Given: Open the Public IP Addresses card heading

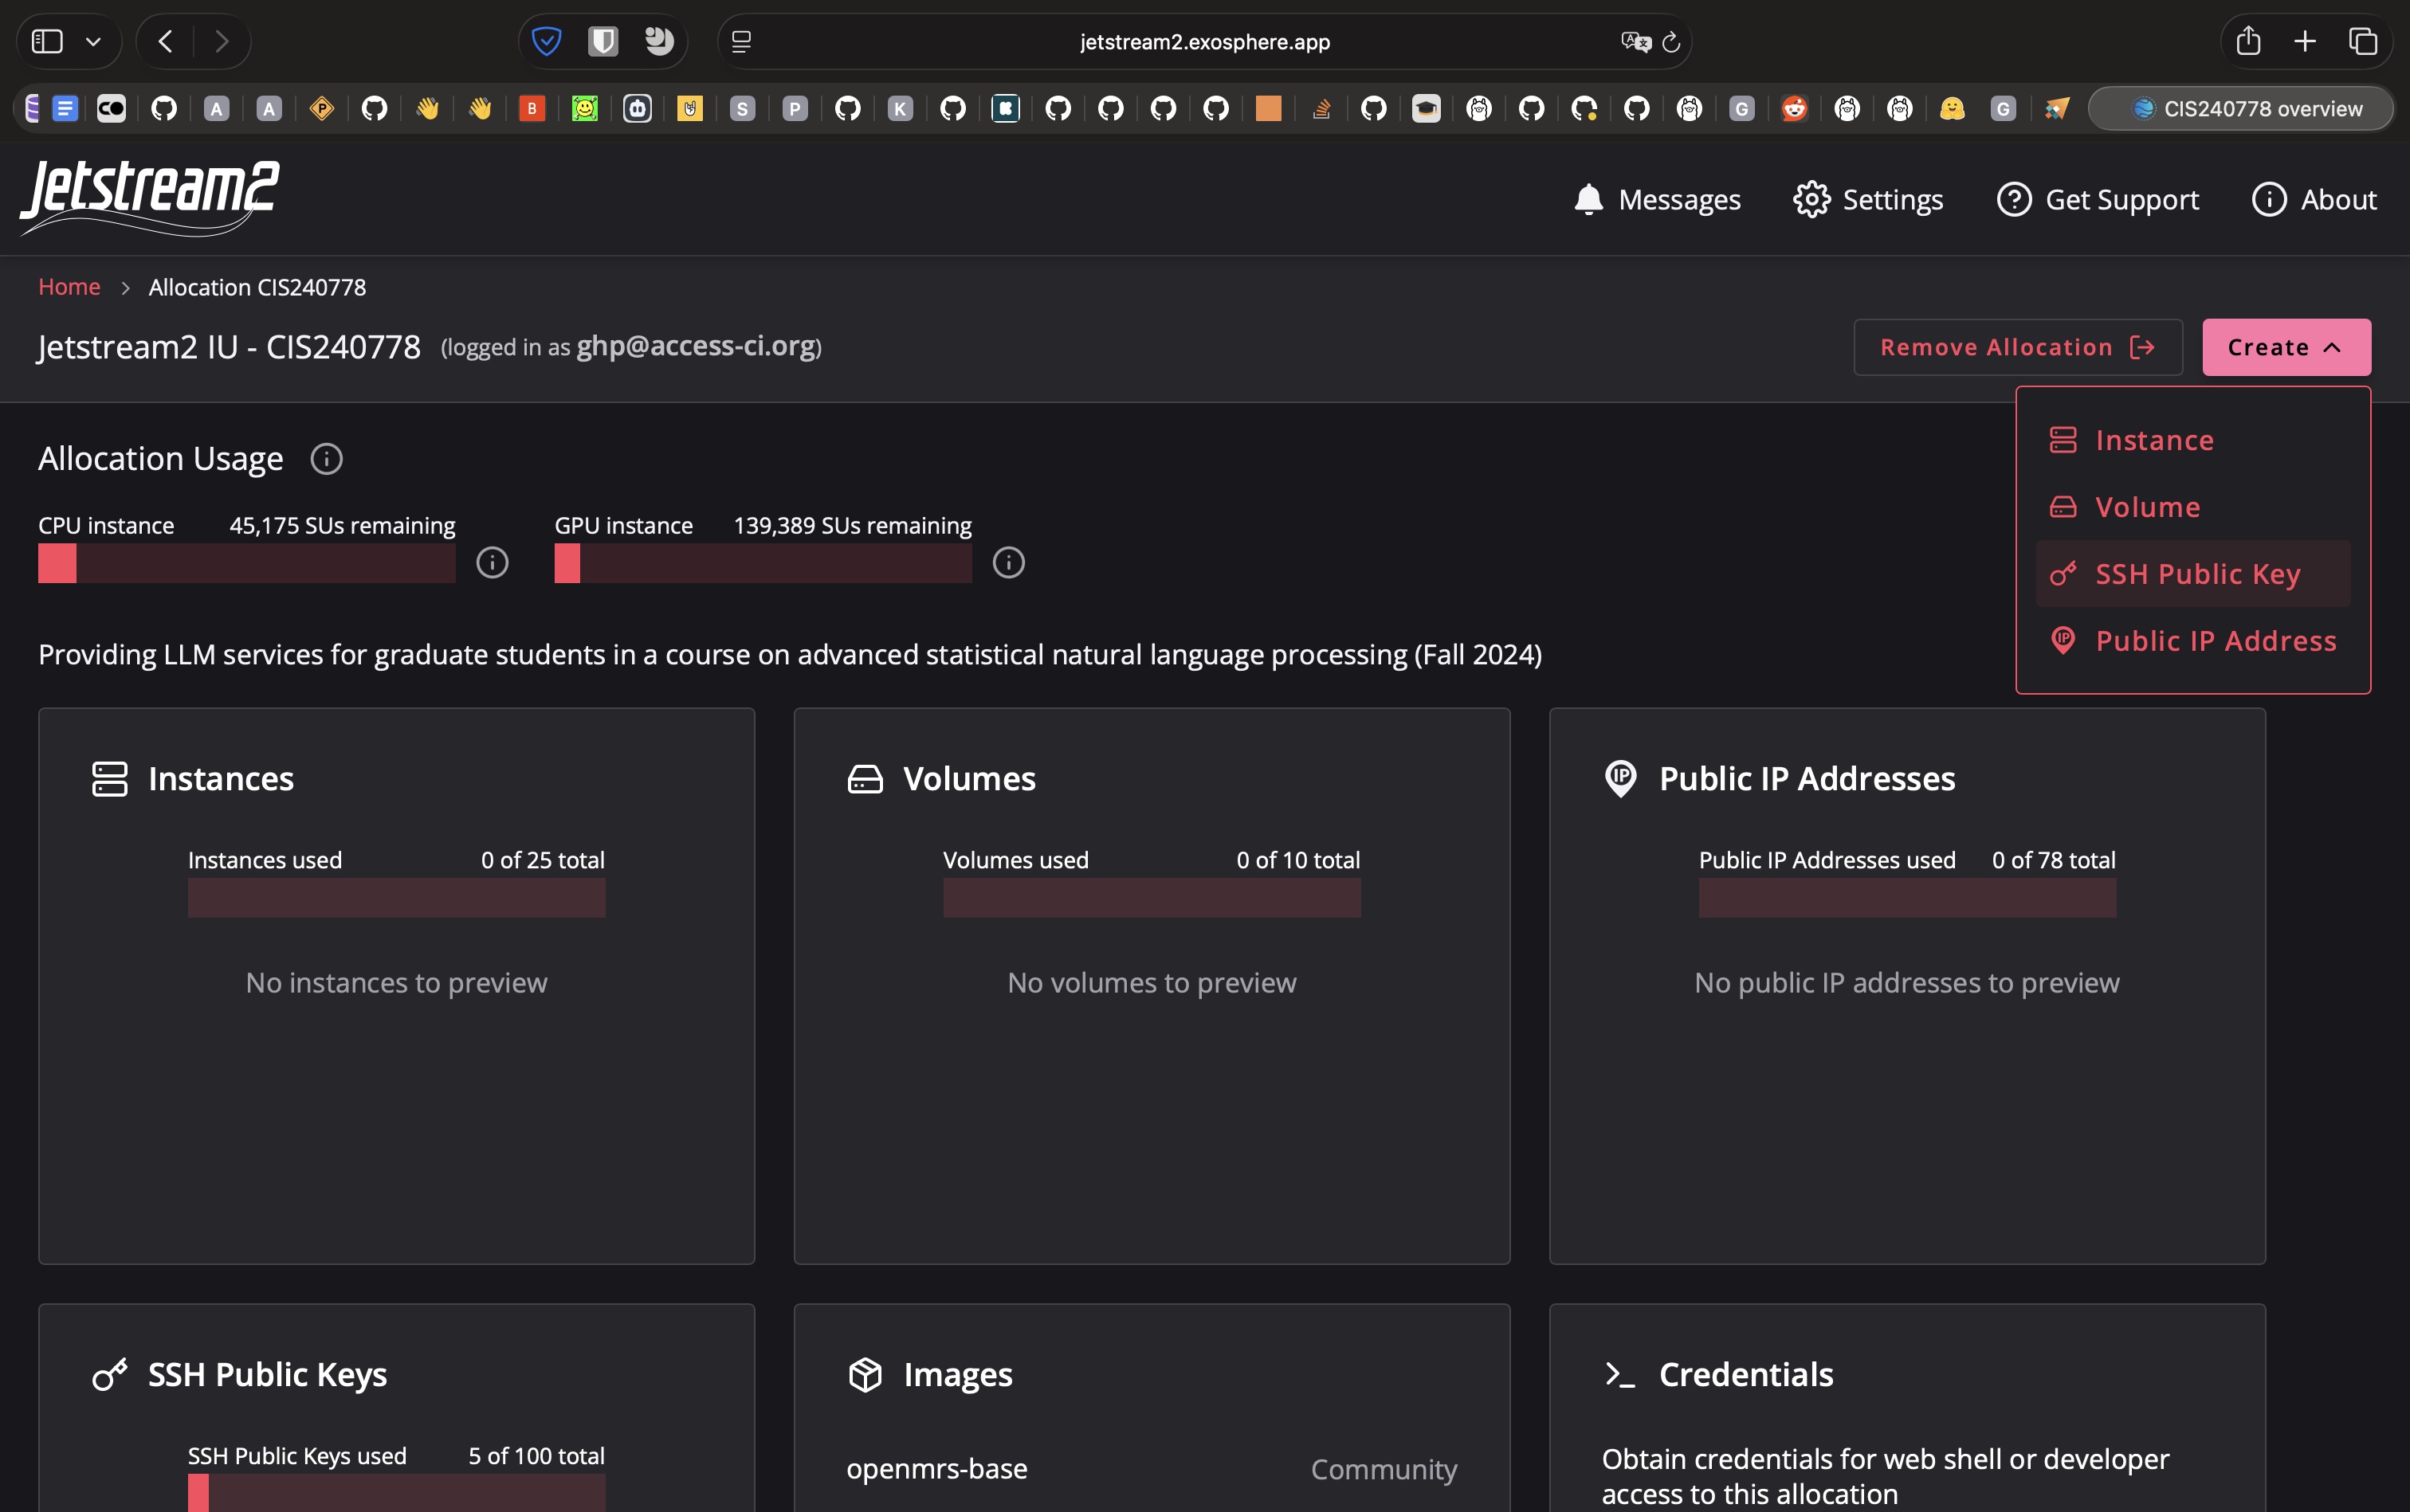Looking at the screenshot, I should point(1807,779).
